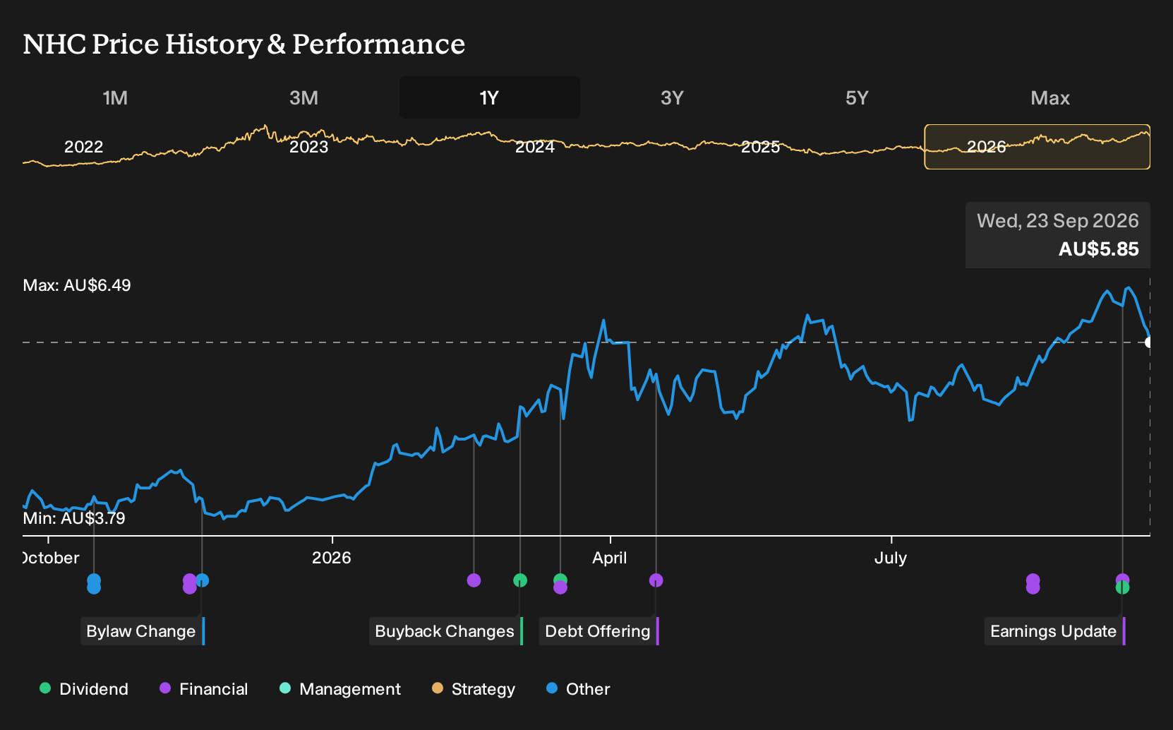Open the Bylaw Change event label

click(143, 631)
